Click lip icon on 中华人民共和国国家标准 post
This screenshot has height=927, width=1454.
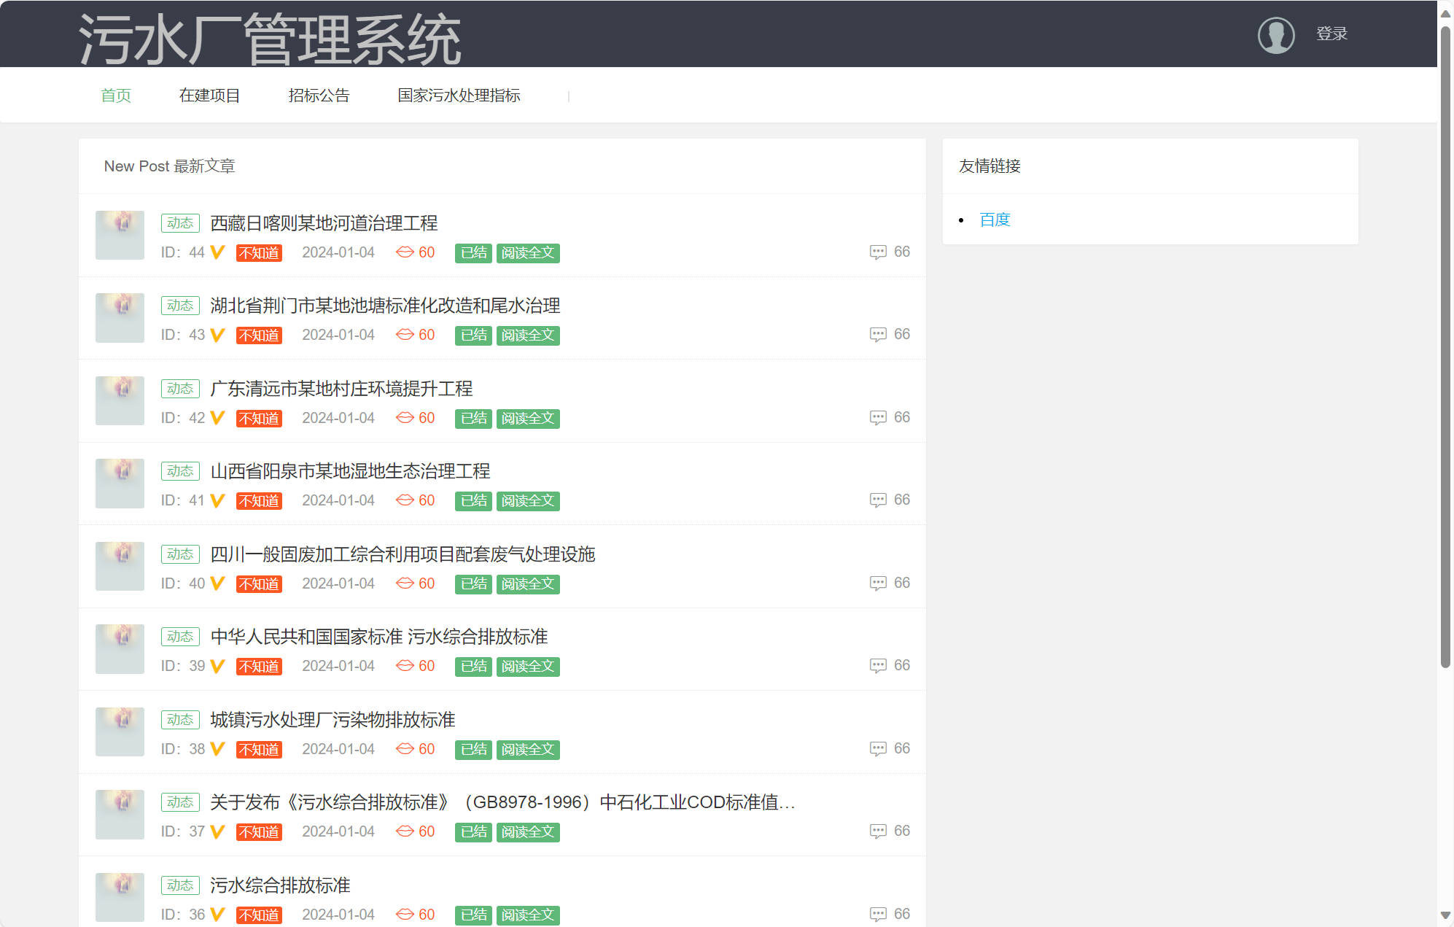click(x=404, y=665)
